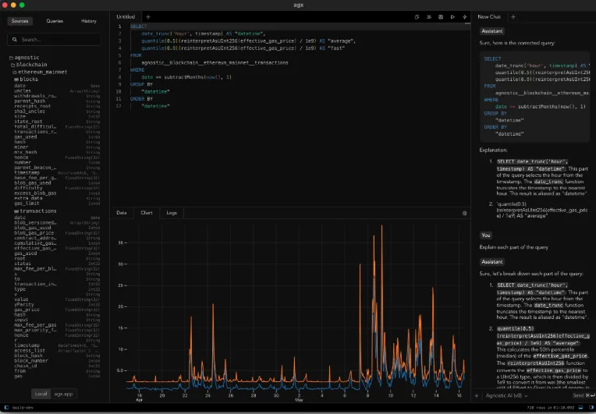Image resolution: width=596 pixels, height=414 pixels.
Task: Switch connection to agx.app
Action: coord(63,394)
